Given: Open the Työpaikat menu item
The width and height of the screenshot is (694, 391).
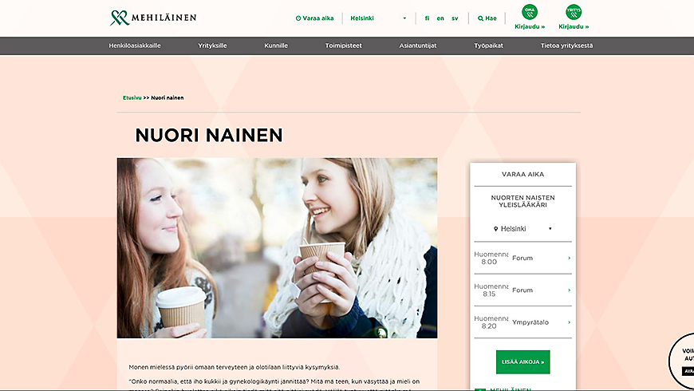Looking at the screenshot, I should tap(488, 45).
